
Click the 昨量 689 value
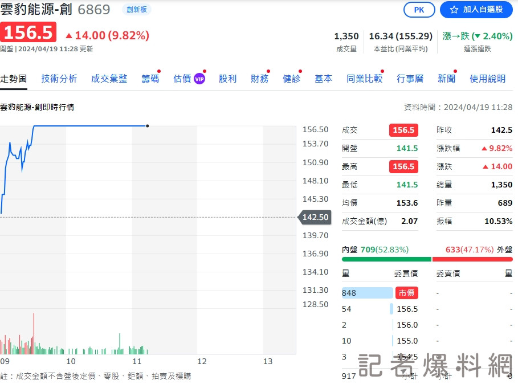505,203
